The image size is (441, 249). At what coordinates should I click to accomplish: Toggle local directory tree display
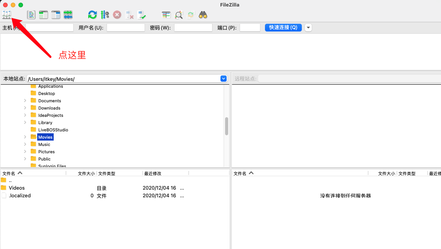pyautogui.click(x=43, y=15)
